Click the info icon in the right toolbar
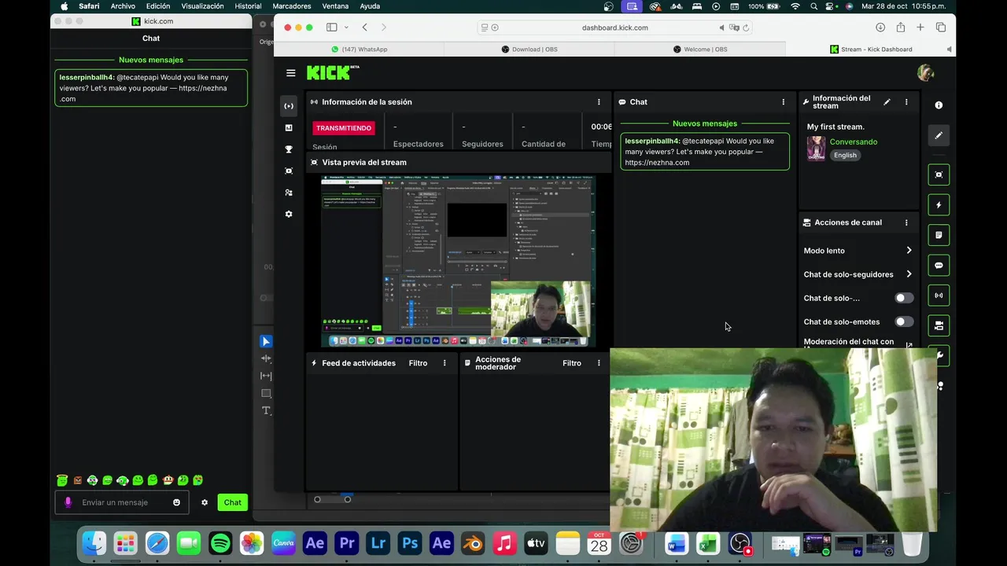 [939, 105]
